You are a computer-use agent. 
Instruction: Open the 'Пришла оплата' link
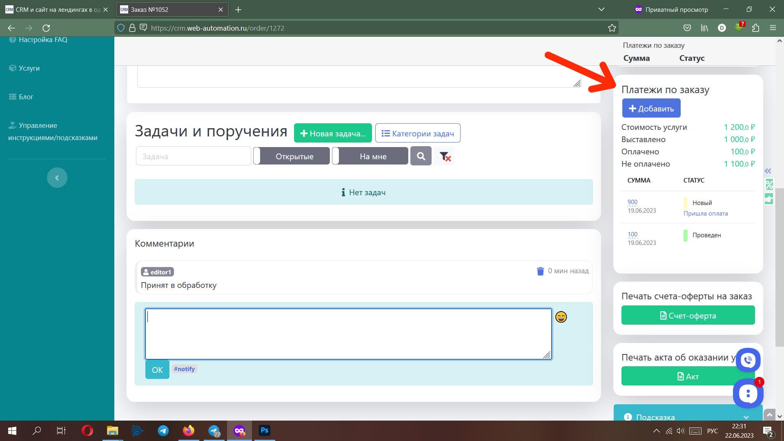[x=705, y=213]
